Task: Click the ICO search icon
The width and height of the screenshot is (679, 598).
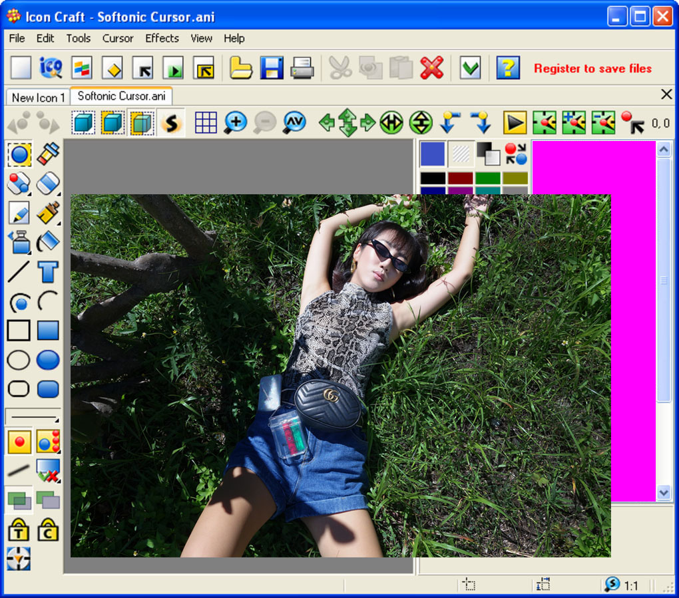Action: (x=51, y=68)
